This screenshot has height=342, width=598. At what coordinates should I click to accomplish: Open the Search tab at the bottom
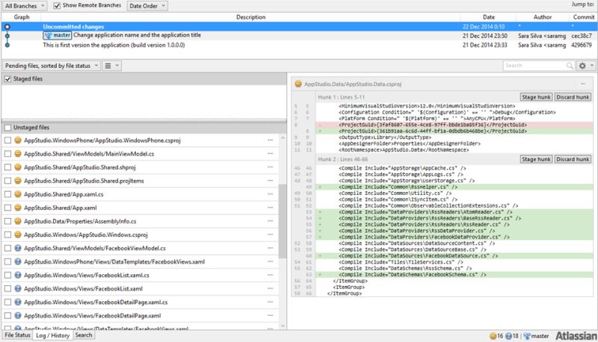click(83, 335)
